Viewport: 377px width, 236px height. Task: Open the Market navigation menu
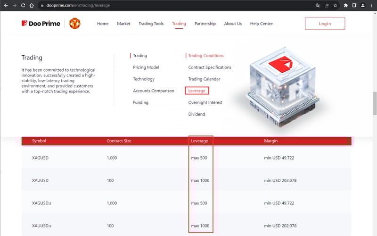pyautogui.click(x=123, y=24)
